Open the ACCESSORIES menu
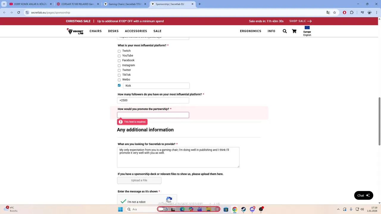Image resolution: width=381 pixels, height=214 pixels. pyautogui.click(x=136, y=31)
